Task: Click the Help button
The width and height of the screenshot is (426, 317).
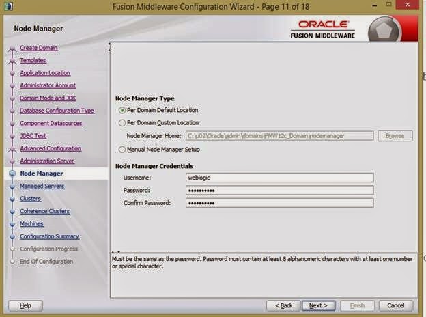Action: 25,305
